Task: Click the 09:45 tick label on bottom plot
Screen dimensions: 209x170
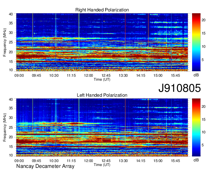Action: (37, 161)
